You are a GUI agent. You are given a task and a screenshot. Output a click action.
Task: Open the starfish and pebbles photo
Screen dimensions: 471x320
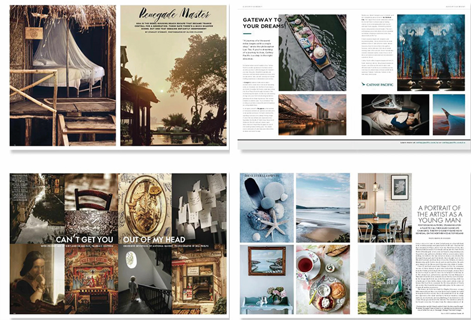click(x=264, y=207)
